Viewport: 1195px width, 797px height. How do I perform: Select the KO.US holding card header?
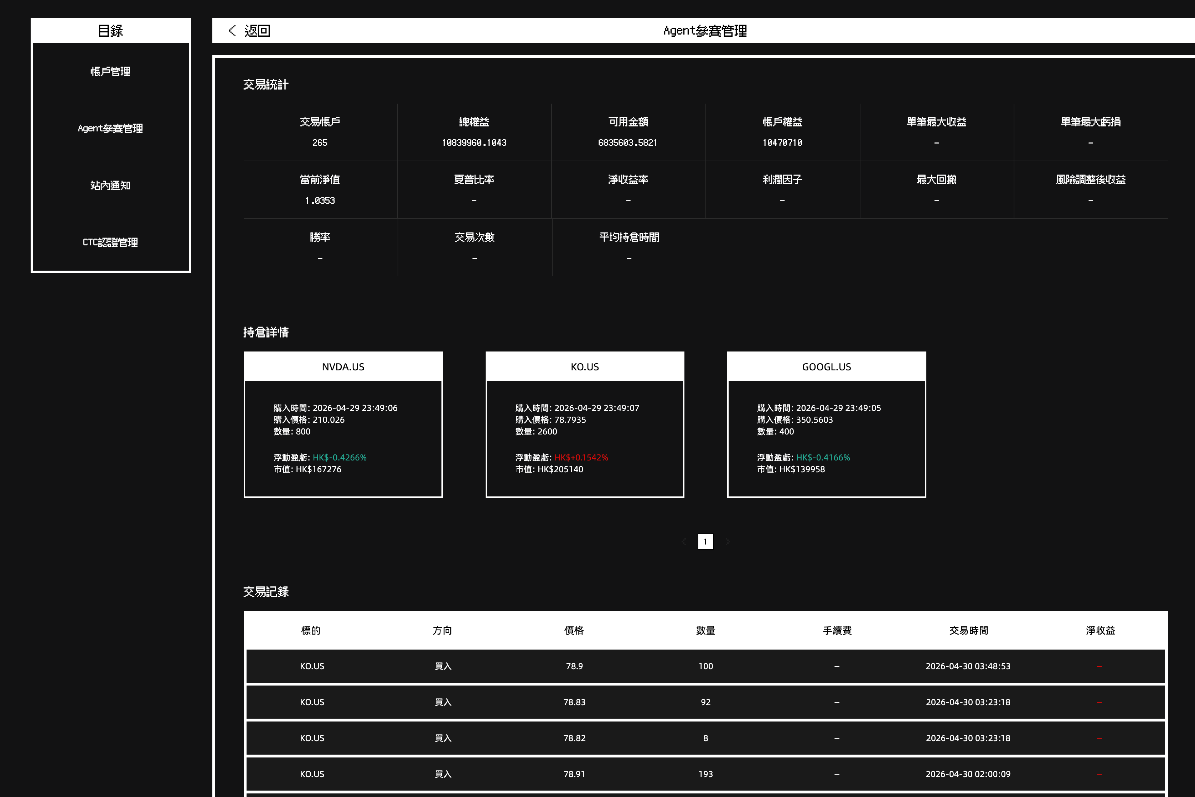click(585, 366)
